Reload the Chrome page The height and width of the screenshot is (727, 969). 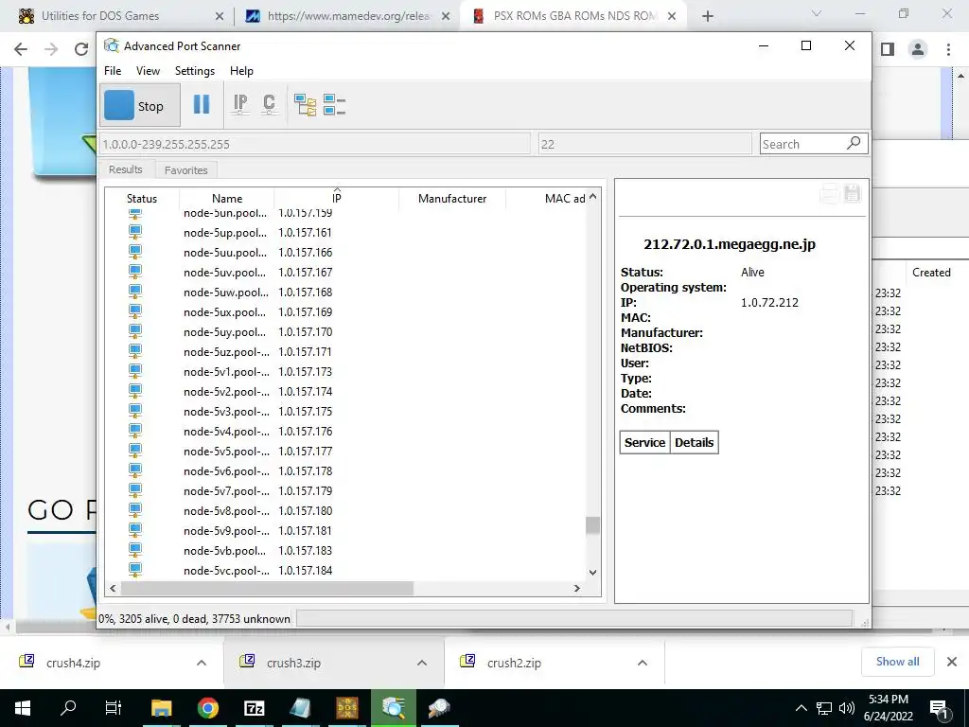(x=81, y=49)
